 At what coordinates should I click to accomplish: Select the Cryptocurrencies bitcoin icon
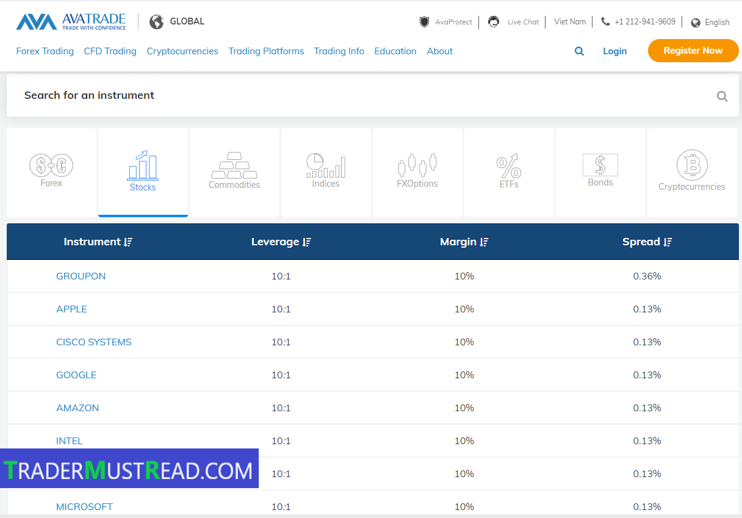click(692, 165)
